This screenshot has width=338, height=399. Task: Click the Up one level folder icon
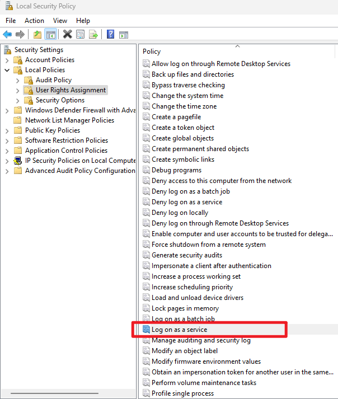[x=37, y=35]
